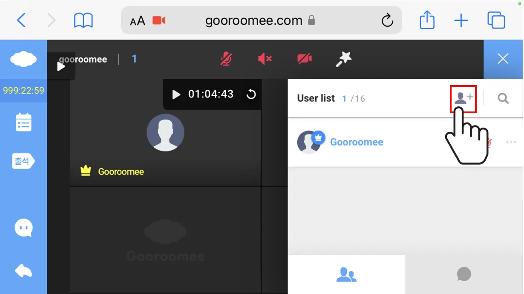
Task: Go forward using Safari's forward arrow
Action: tap(52, 20)
